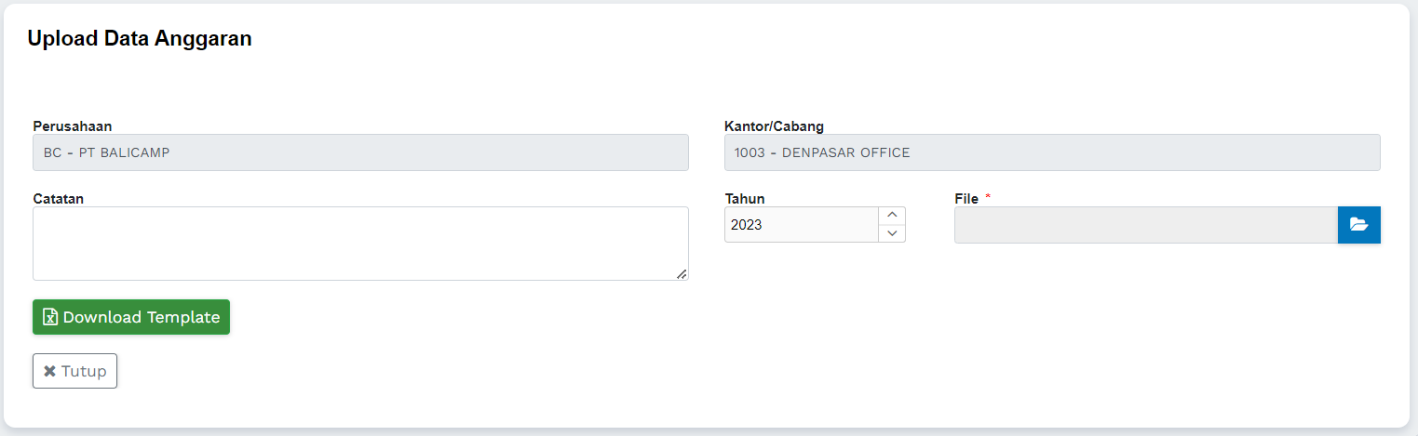The height and width of the screenshot is (436, 1418).
Task: Select the Kantor/Cabang field showing DENPASAR OFFICE
Action: pos(1052,152)
